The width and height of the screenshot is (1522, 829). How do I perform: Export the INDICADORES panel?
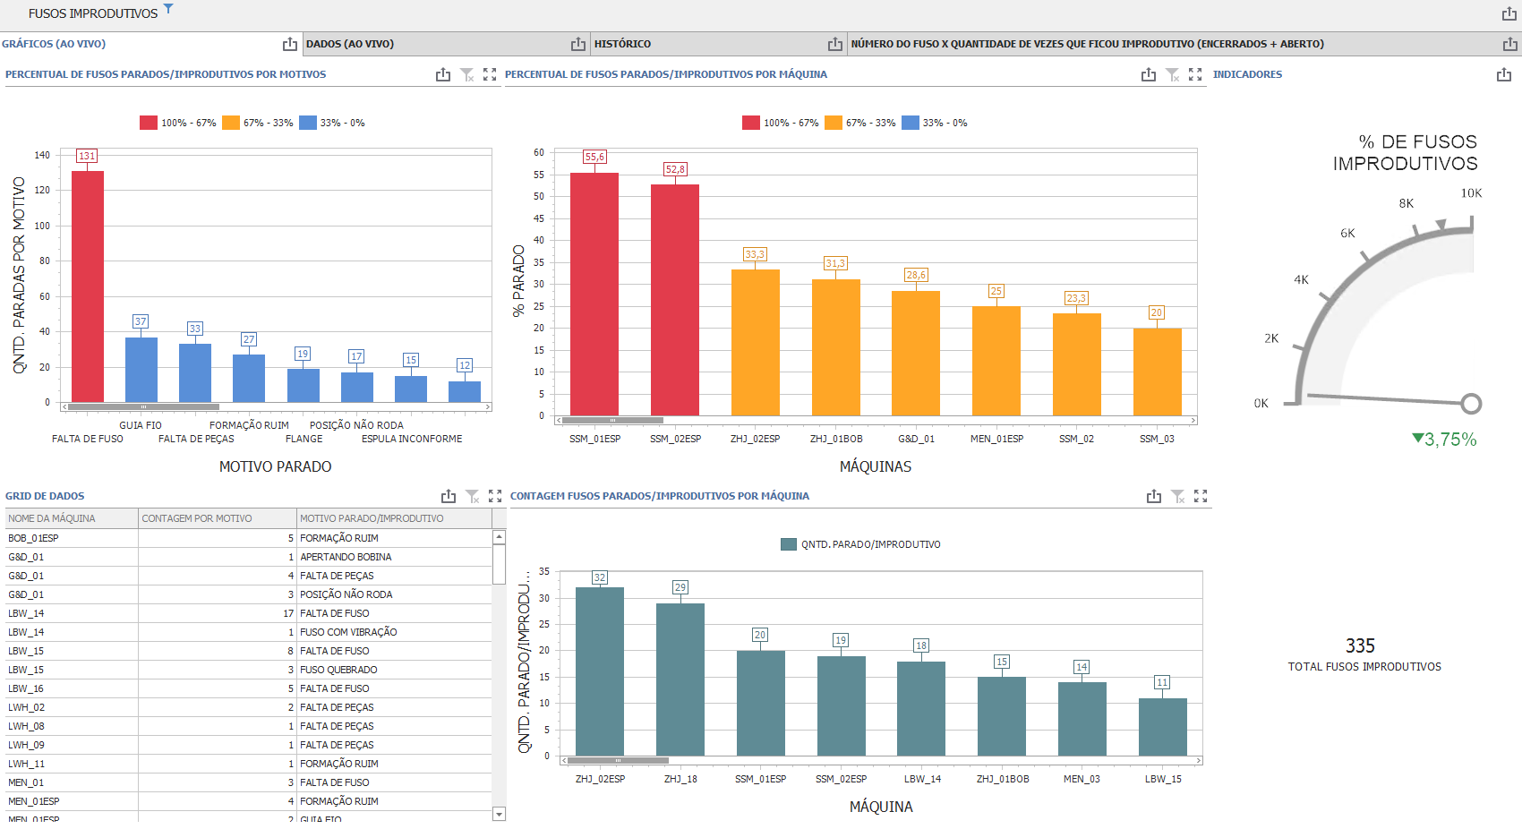tap(1505, 76)
